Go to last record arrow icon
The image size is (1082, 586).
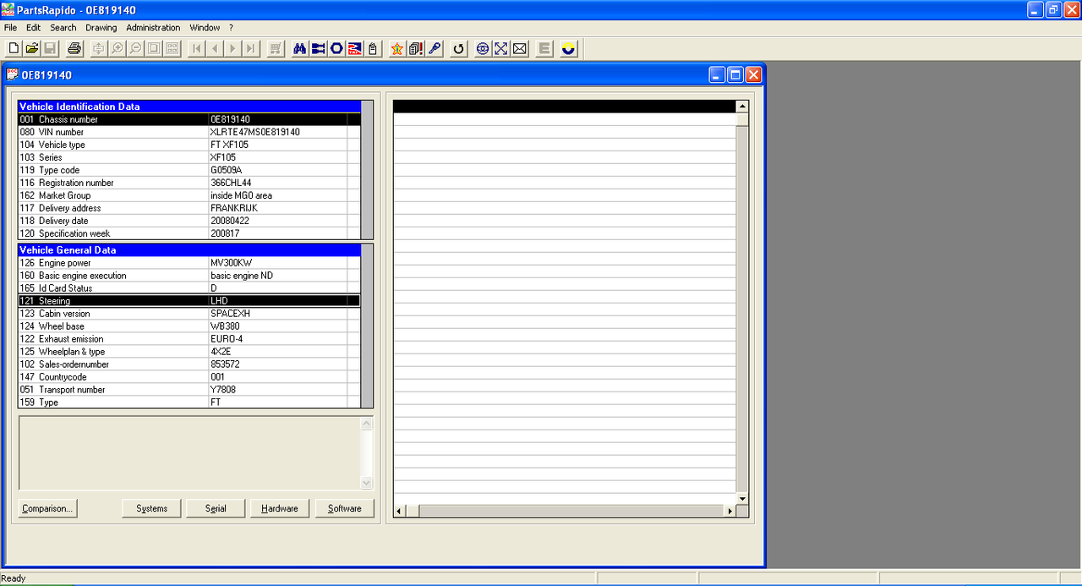click(x=250, y=49)
